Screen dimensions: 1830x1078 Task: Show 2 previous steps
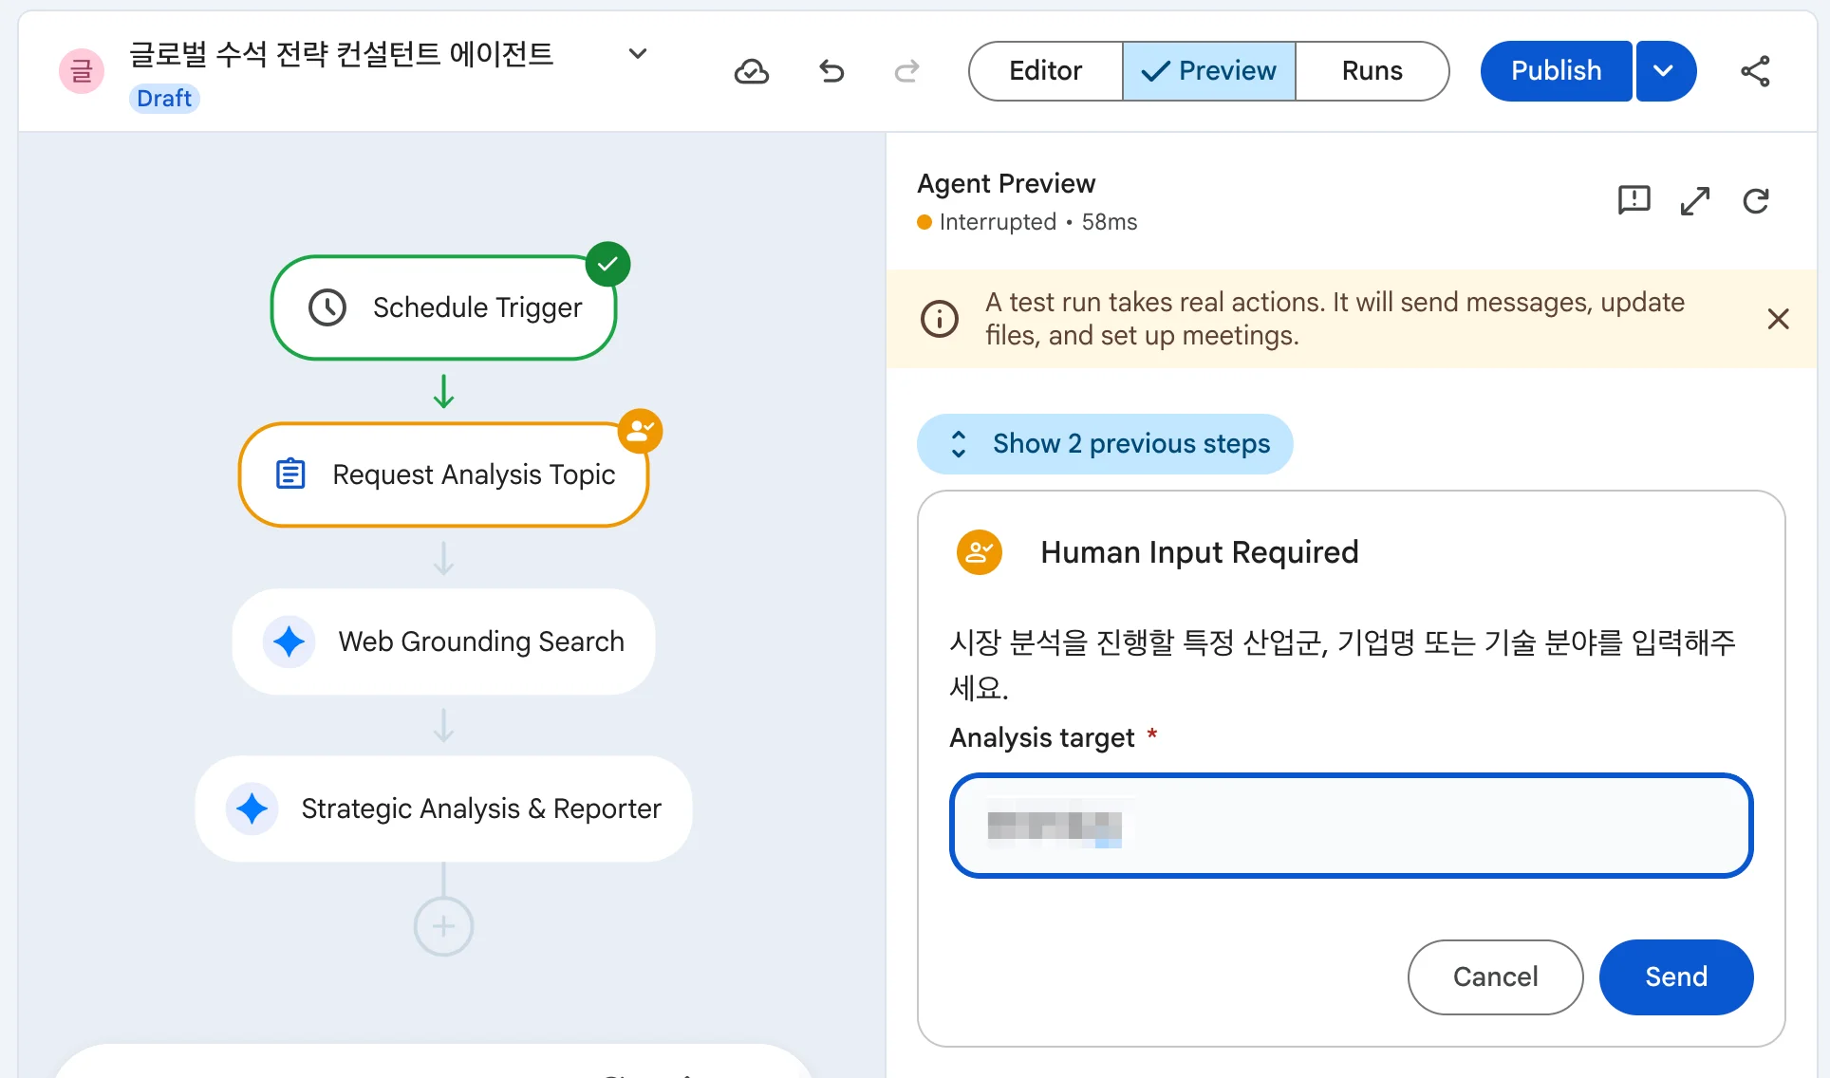[x=1105, y=444]
